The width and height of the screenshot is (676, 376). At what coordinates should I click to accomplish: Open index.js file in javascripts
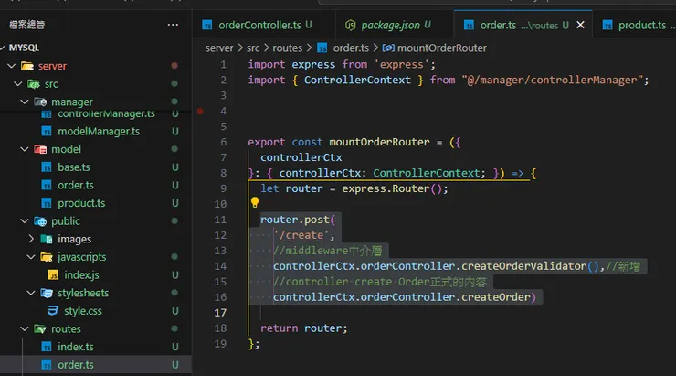click(x=81, y=275)
